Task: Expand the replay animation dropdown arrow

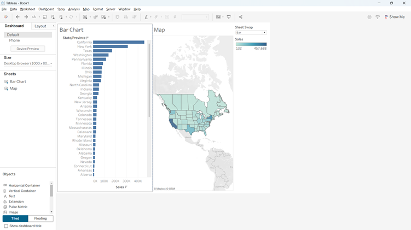Action: (39, 17)
